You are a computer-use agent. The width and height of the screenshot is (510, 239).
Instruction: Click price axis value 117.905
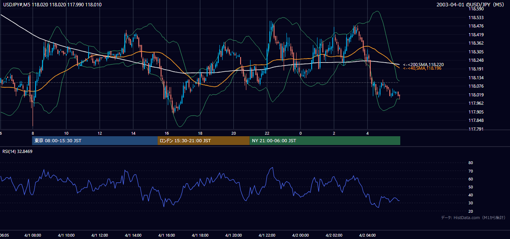476,112
